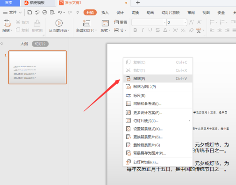
Task: Choose Slide Transition (幻灯片切换) menu item
Action: pos(157,162)
